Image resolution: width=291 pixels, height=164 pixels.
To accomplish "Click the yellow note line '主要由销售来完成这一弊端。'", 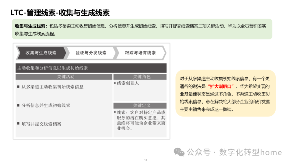I will (x=207, y=110).
